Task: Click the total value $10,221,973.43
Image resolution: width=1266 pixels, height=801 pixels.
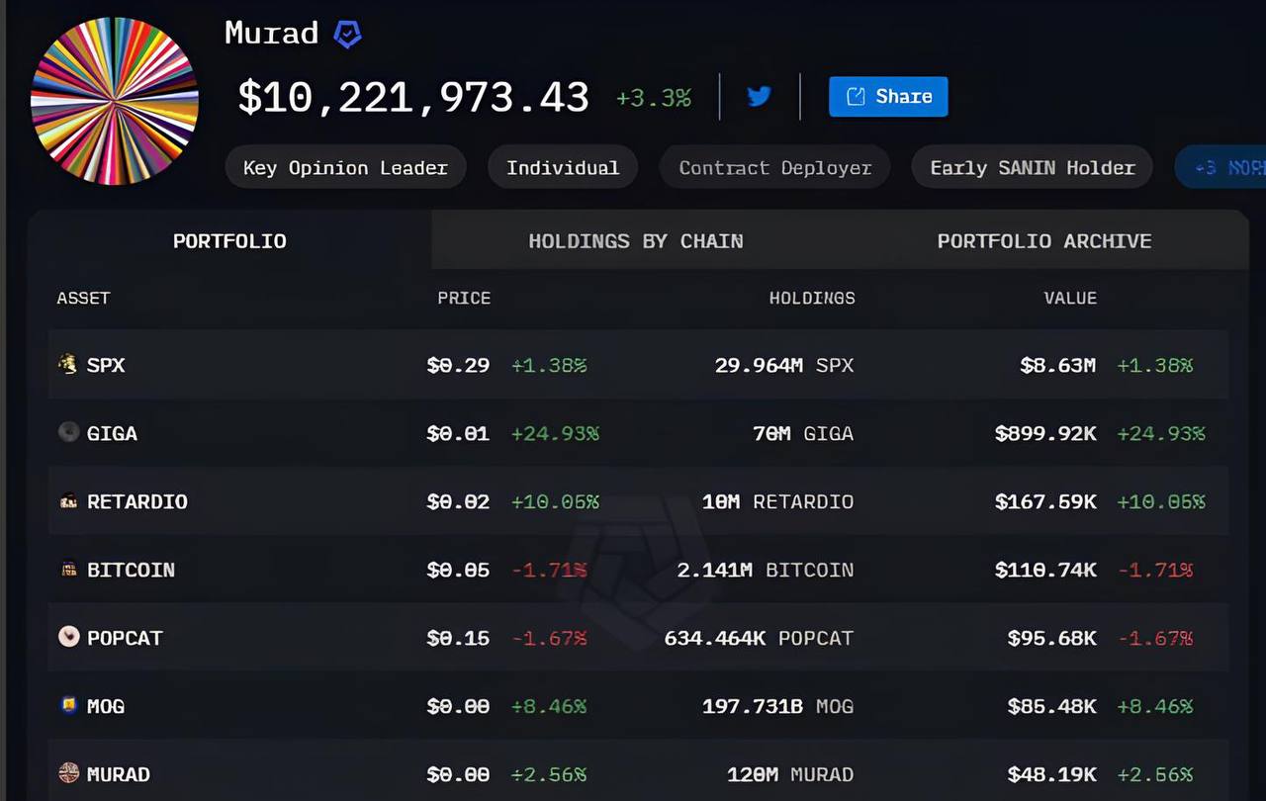Action: pyautogui.click(x=413, y=97)
